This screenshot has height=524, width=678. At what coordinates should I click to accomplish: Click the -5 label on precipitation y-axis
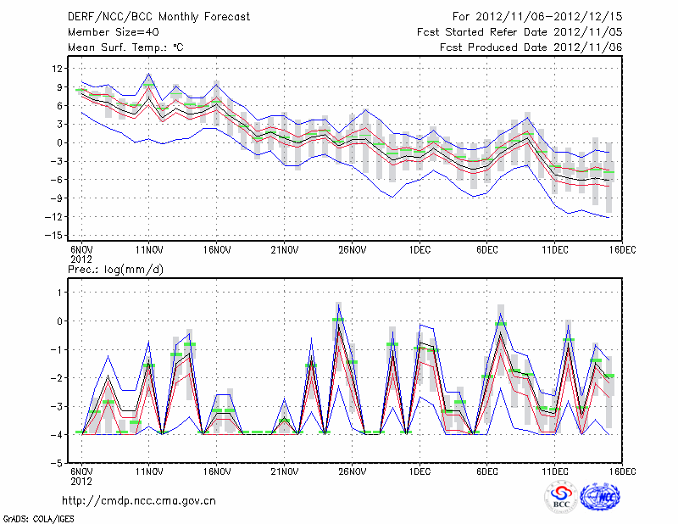[58, 464]
